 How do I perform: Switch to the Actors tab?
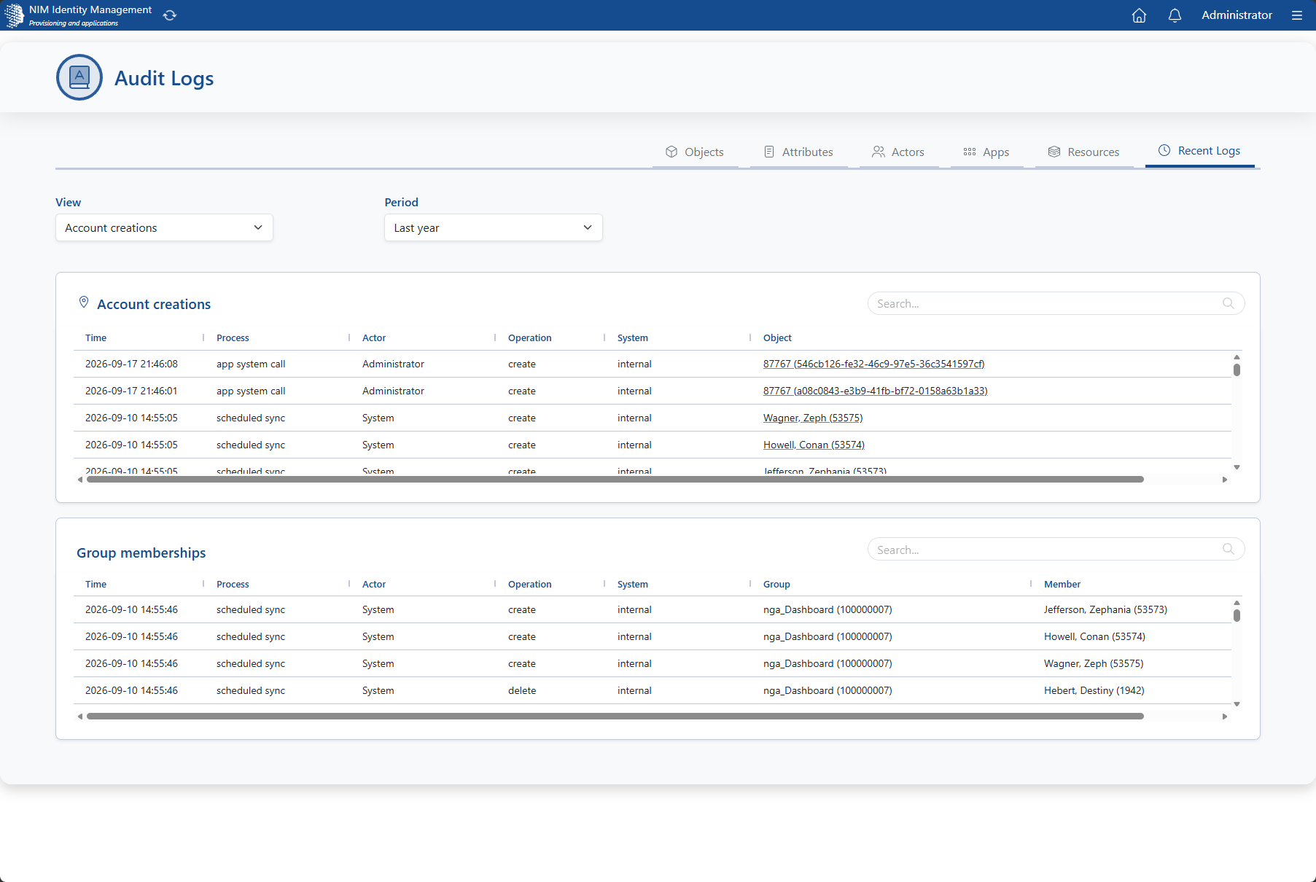point(898,152)
